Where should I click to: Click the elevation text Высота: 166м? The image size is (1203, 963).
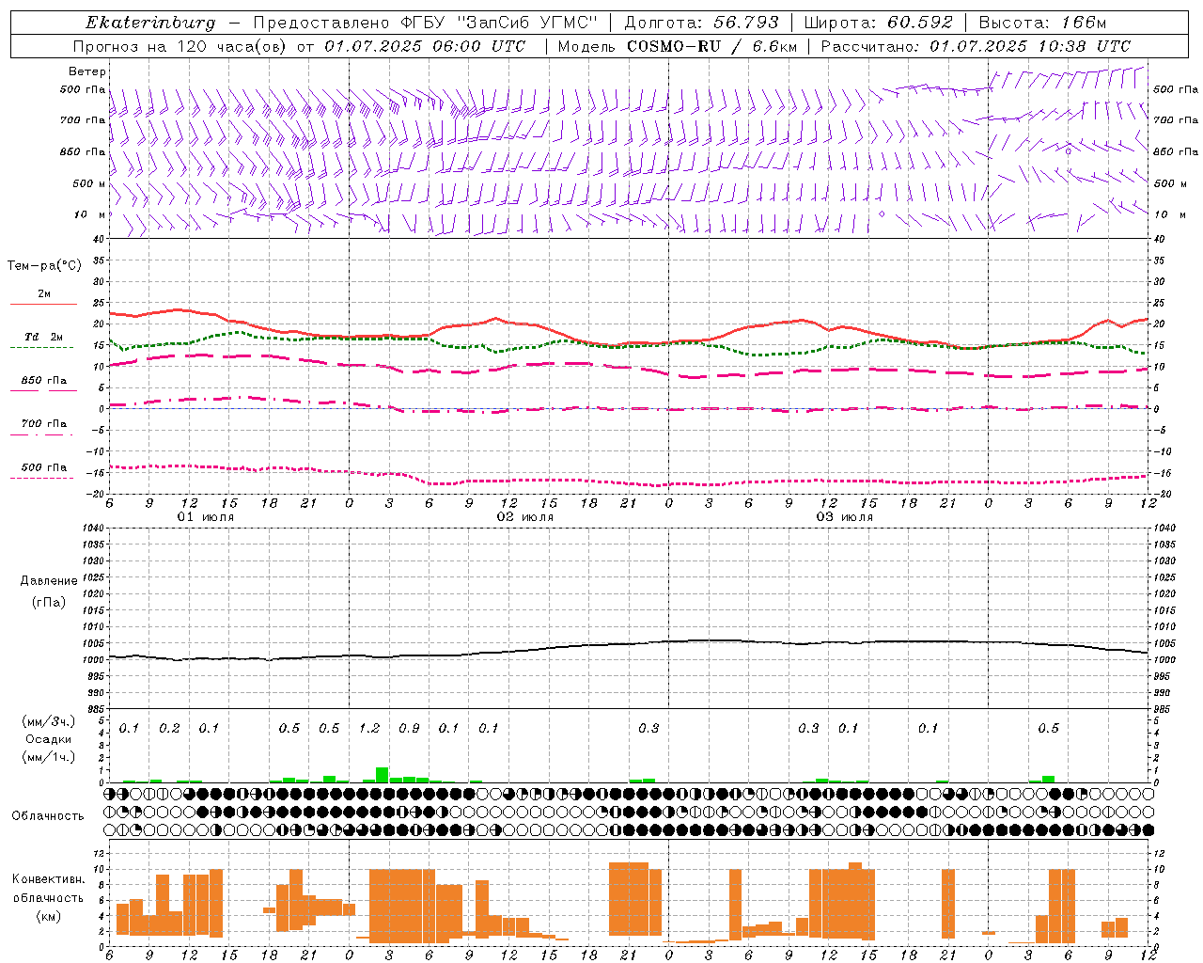pyautogui.click(x=1042, y=23)
